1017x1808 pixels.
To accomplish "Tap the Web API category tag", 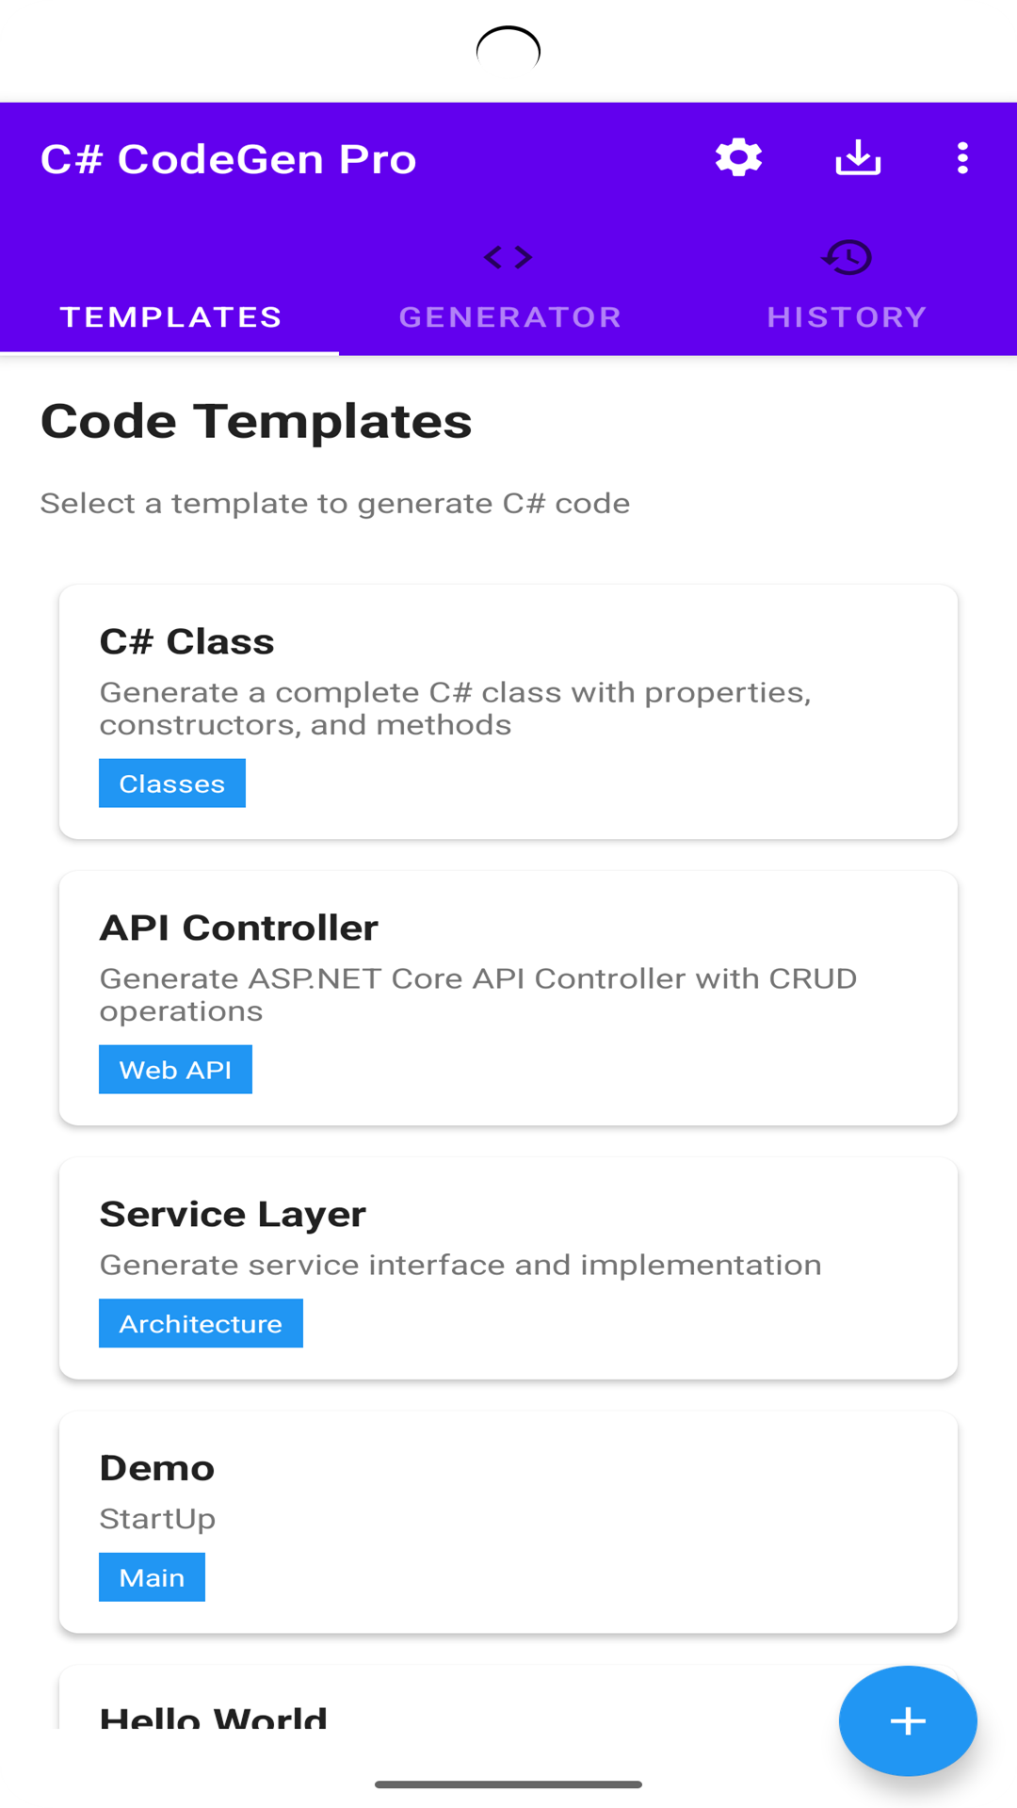I will pyautogui.click(x=175, y=1070).
